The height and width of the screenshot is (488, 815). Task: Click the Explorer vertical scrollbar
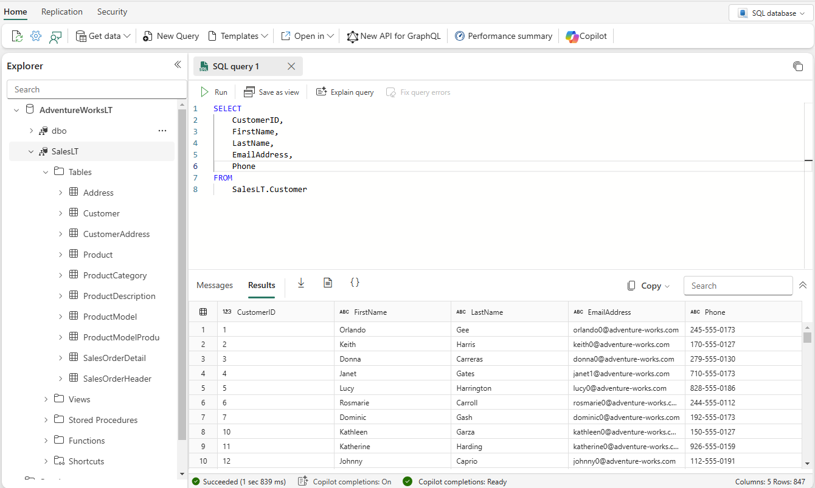[182, 273]
